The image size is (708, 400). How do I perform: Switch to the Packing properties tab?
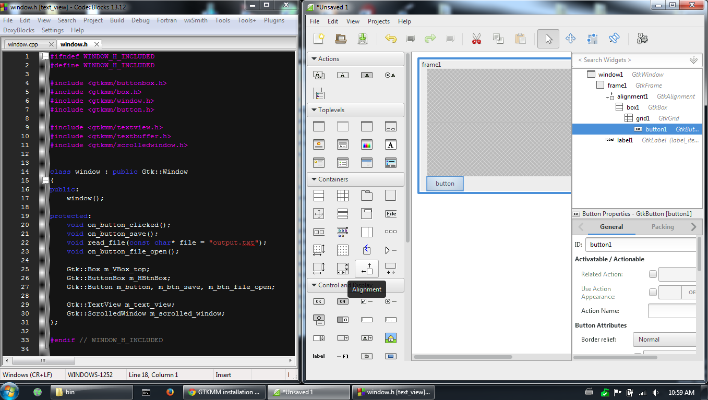[x=663, y=227]
